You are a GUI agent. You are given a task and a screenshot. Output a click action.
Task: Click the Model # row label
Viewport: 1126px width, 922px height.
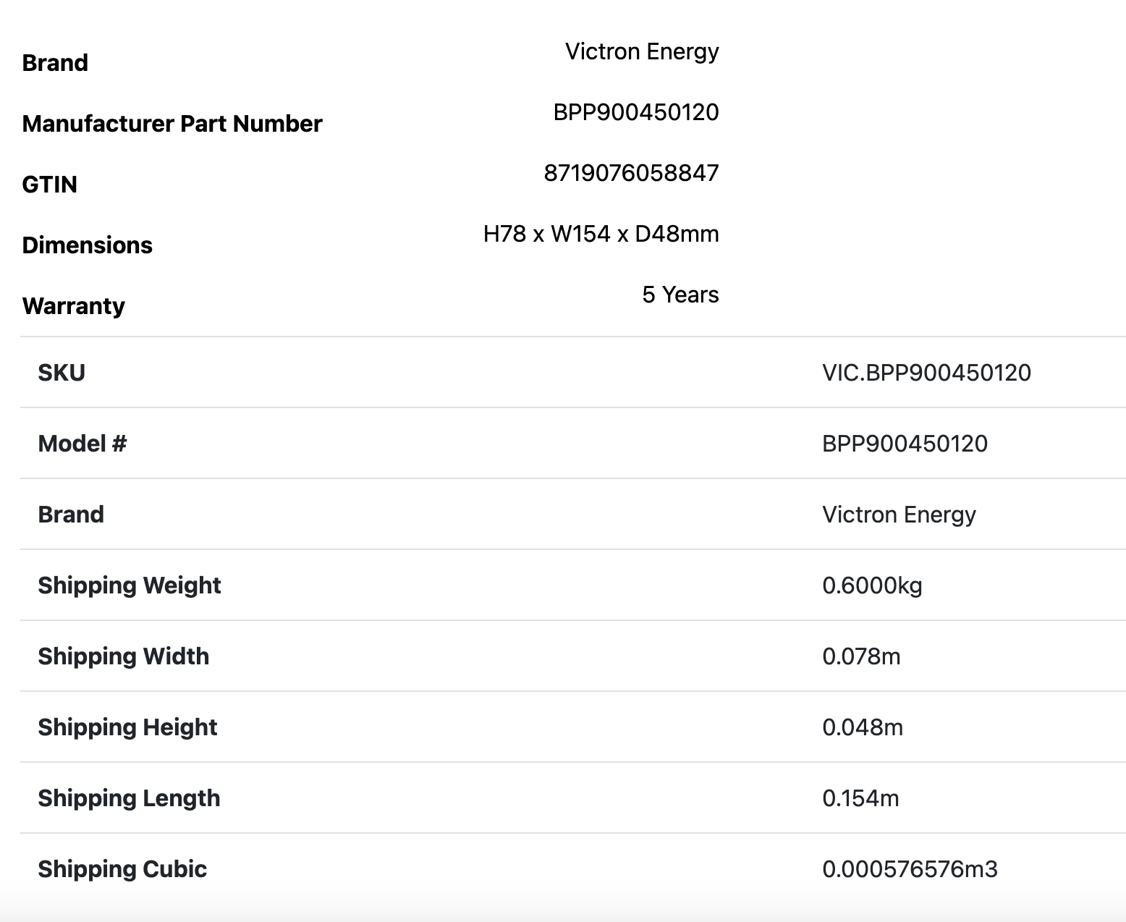[82, 444]
